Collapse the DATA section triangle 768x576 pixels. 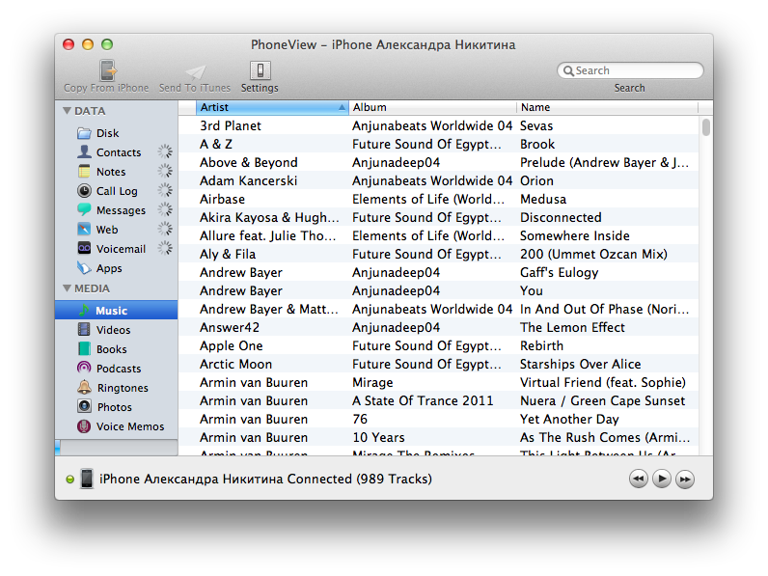click(67, 111)
